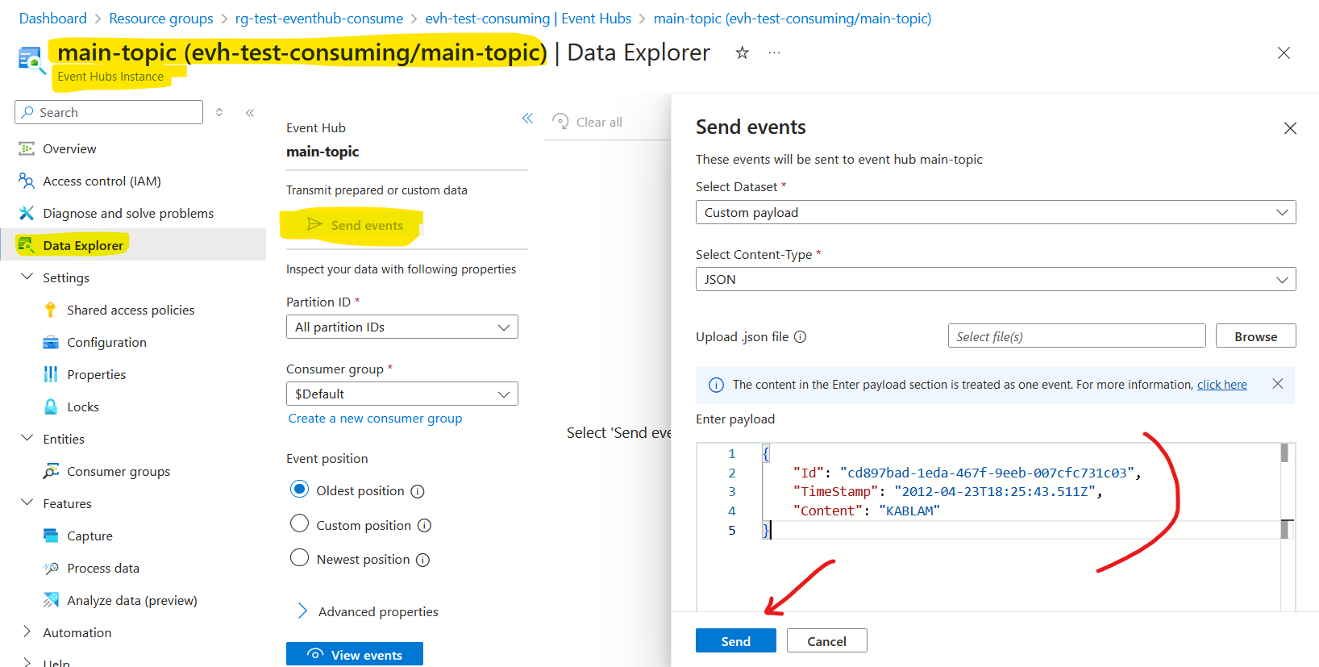Click the Process data icon

click(51, 568)
